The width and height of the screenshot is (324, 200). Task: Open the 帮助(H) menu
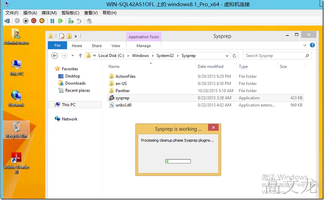(x=109, y=13)
